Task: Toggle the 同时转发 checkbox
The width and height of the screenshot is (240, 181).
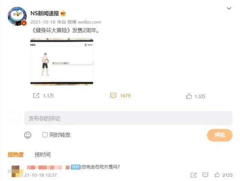Action: point(45,135)
